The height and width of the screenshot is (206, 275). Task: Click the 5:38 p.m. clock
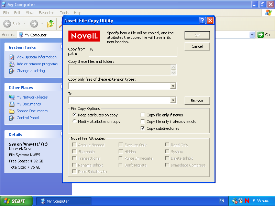pos(261,201)
